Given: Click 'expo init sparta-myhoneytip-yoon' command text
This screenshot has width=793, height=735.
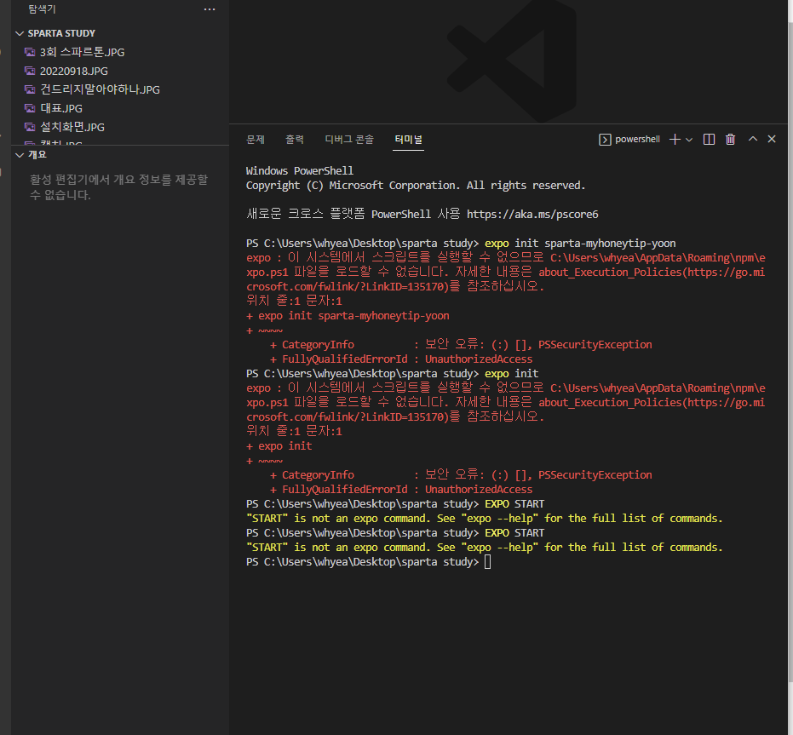Looking at the screenshot, I should 580,244.
